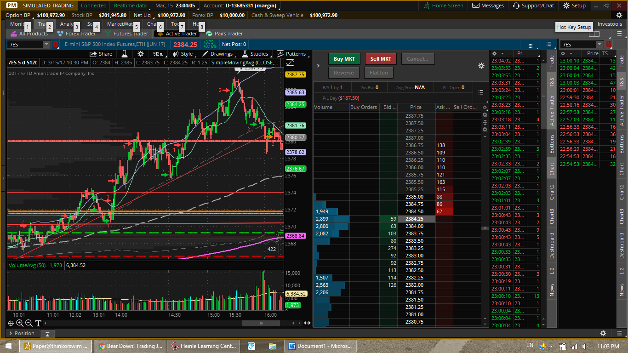This screenshot has width=628, height=353.
Task: Switch to Document1 Microsoft Word taskbar item
Action: 321,346
